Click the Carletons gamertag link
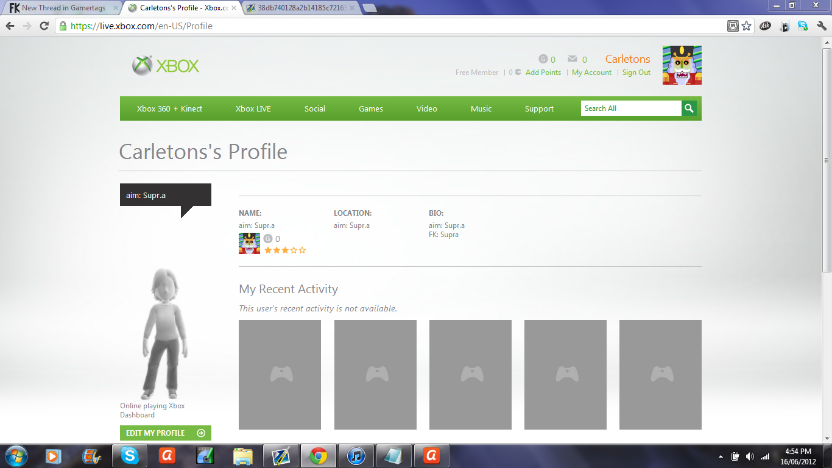 pos(627,59)
